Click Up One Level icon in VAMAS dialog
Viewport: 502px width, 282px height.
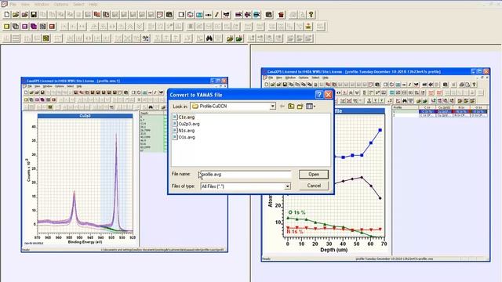point(291,107)
